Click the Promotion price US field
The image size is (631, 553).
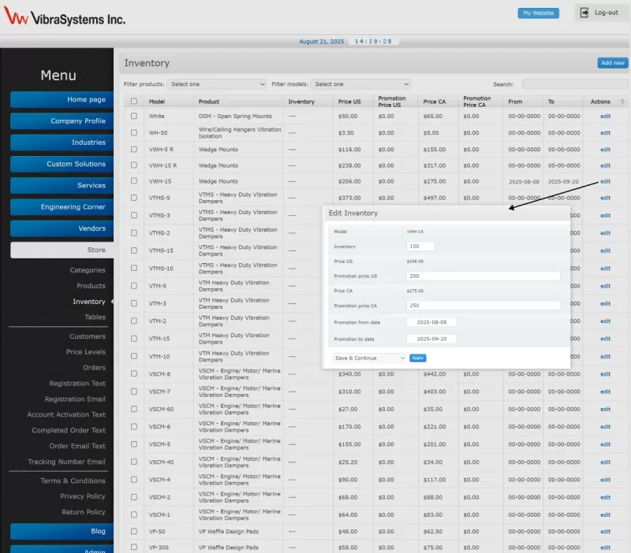coord(483,276)
